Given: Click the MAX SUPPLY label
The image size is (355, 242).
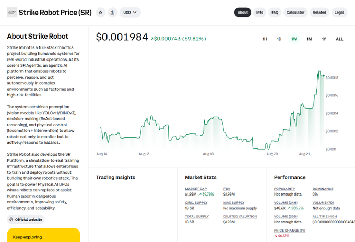Looking at the screenshot, I should coord(234,203).
